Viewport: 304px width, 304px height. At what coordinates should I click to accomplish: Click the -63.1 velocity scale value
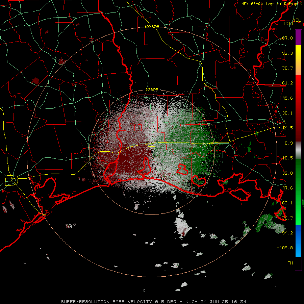[x=286, y=203]
